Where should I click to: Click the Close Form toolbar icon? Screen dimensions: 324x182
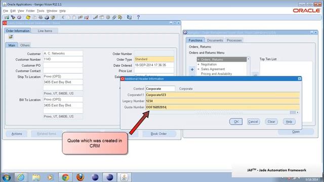click(x=53, y=17)
